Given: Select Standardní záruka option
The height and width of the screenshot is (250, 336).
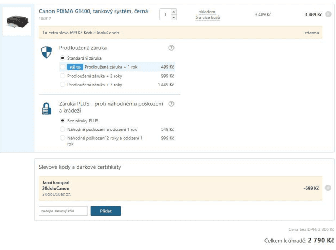Looking at the screenshot, I should (x=63, y=58).
